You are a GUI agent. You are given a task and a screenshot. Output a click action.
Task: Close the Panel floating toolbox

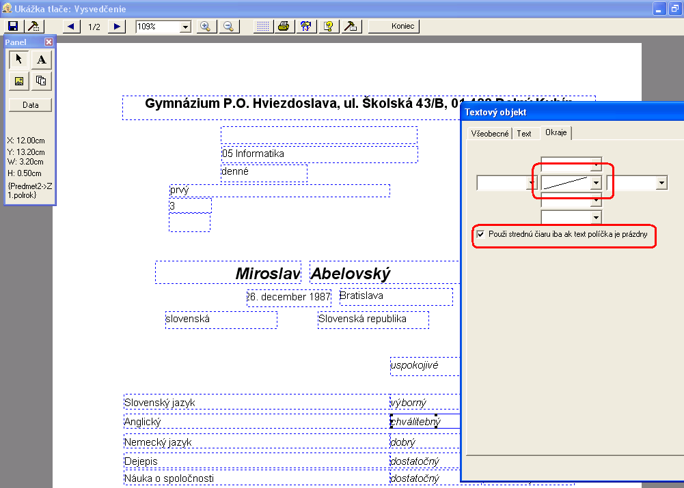coord(49,42)
